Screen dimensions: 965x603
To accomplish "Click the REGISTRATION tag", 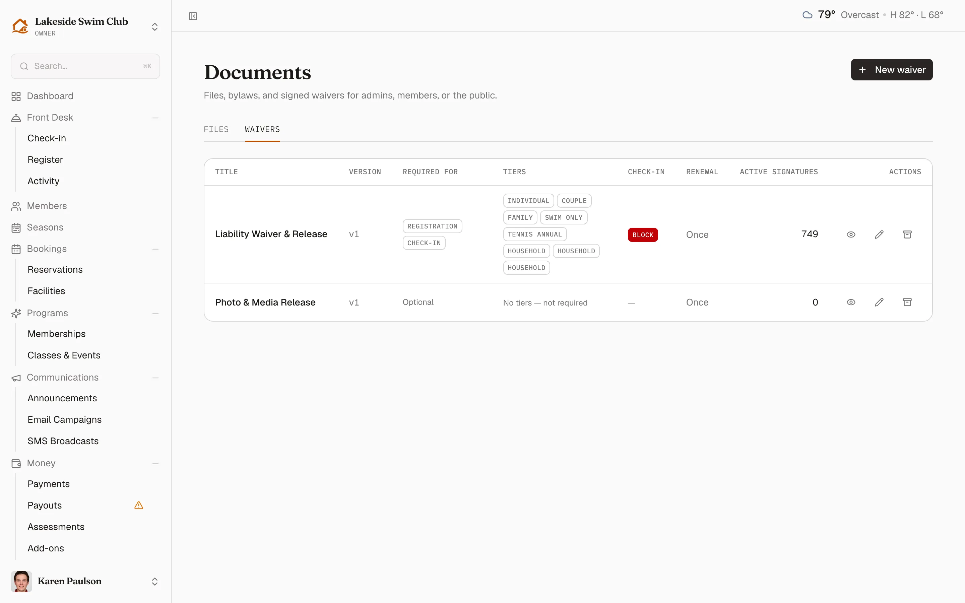I will [432, 226].
